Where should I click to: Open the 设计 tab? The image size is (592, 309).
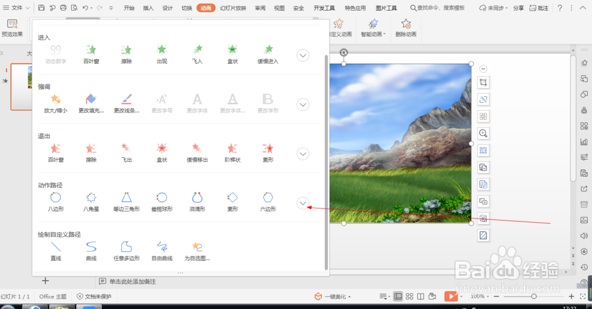[x=168, y=8]
